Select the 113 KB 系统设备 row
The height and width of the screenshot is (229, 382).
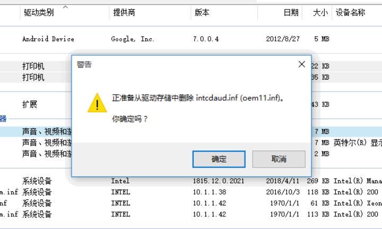tap(191, 214)
